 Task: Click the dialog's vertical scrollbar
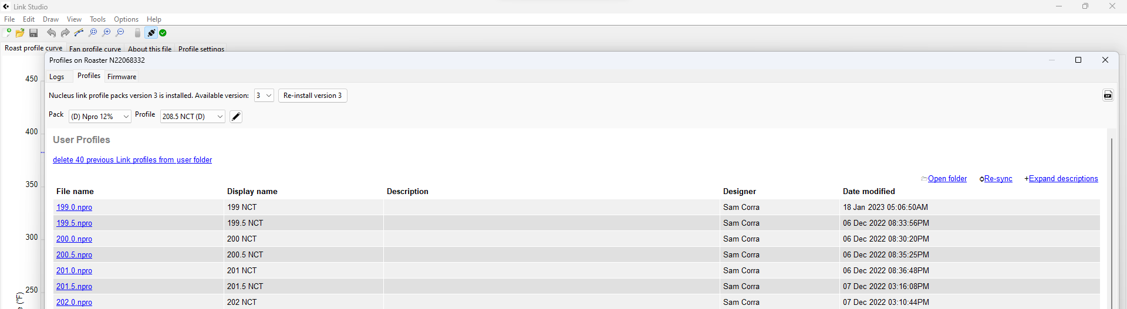click(x=1111, y=223)
